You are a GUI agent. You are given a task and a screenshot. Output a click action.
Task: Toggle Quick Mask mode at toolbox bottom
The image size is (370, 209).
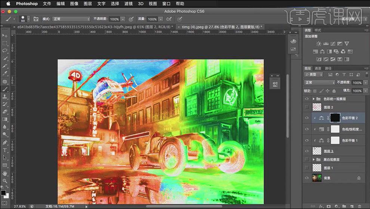(x=4, y=203)
